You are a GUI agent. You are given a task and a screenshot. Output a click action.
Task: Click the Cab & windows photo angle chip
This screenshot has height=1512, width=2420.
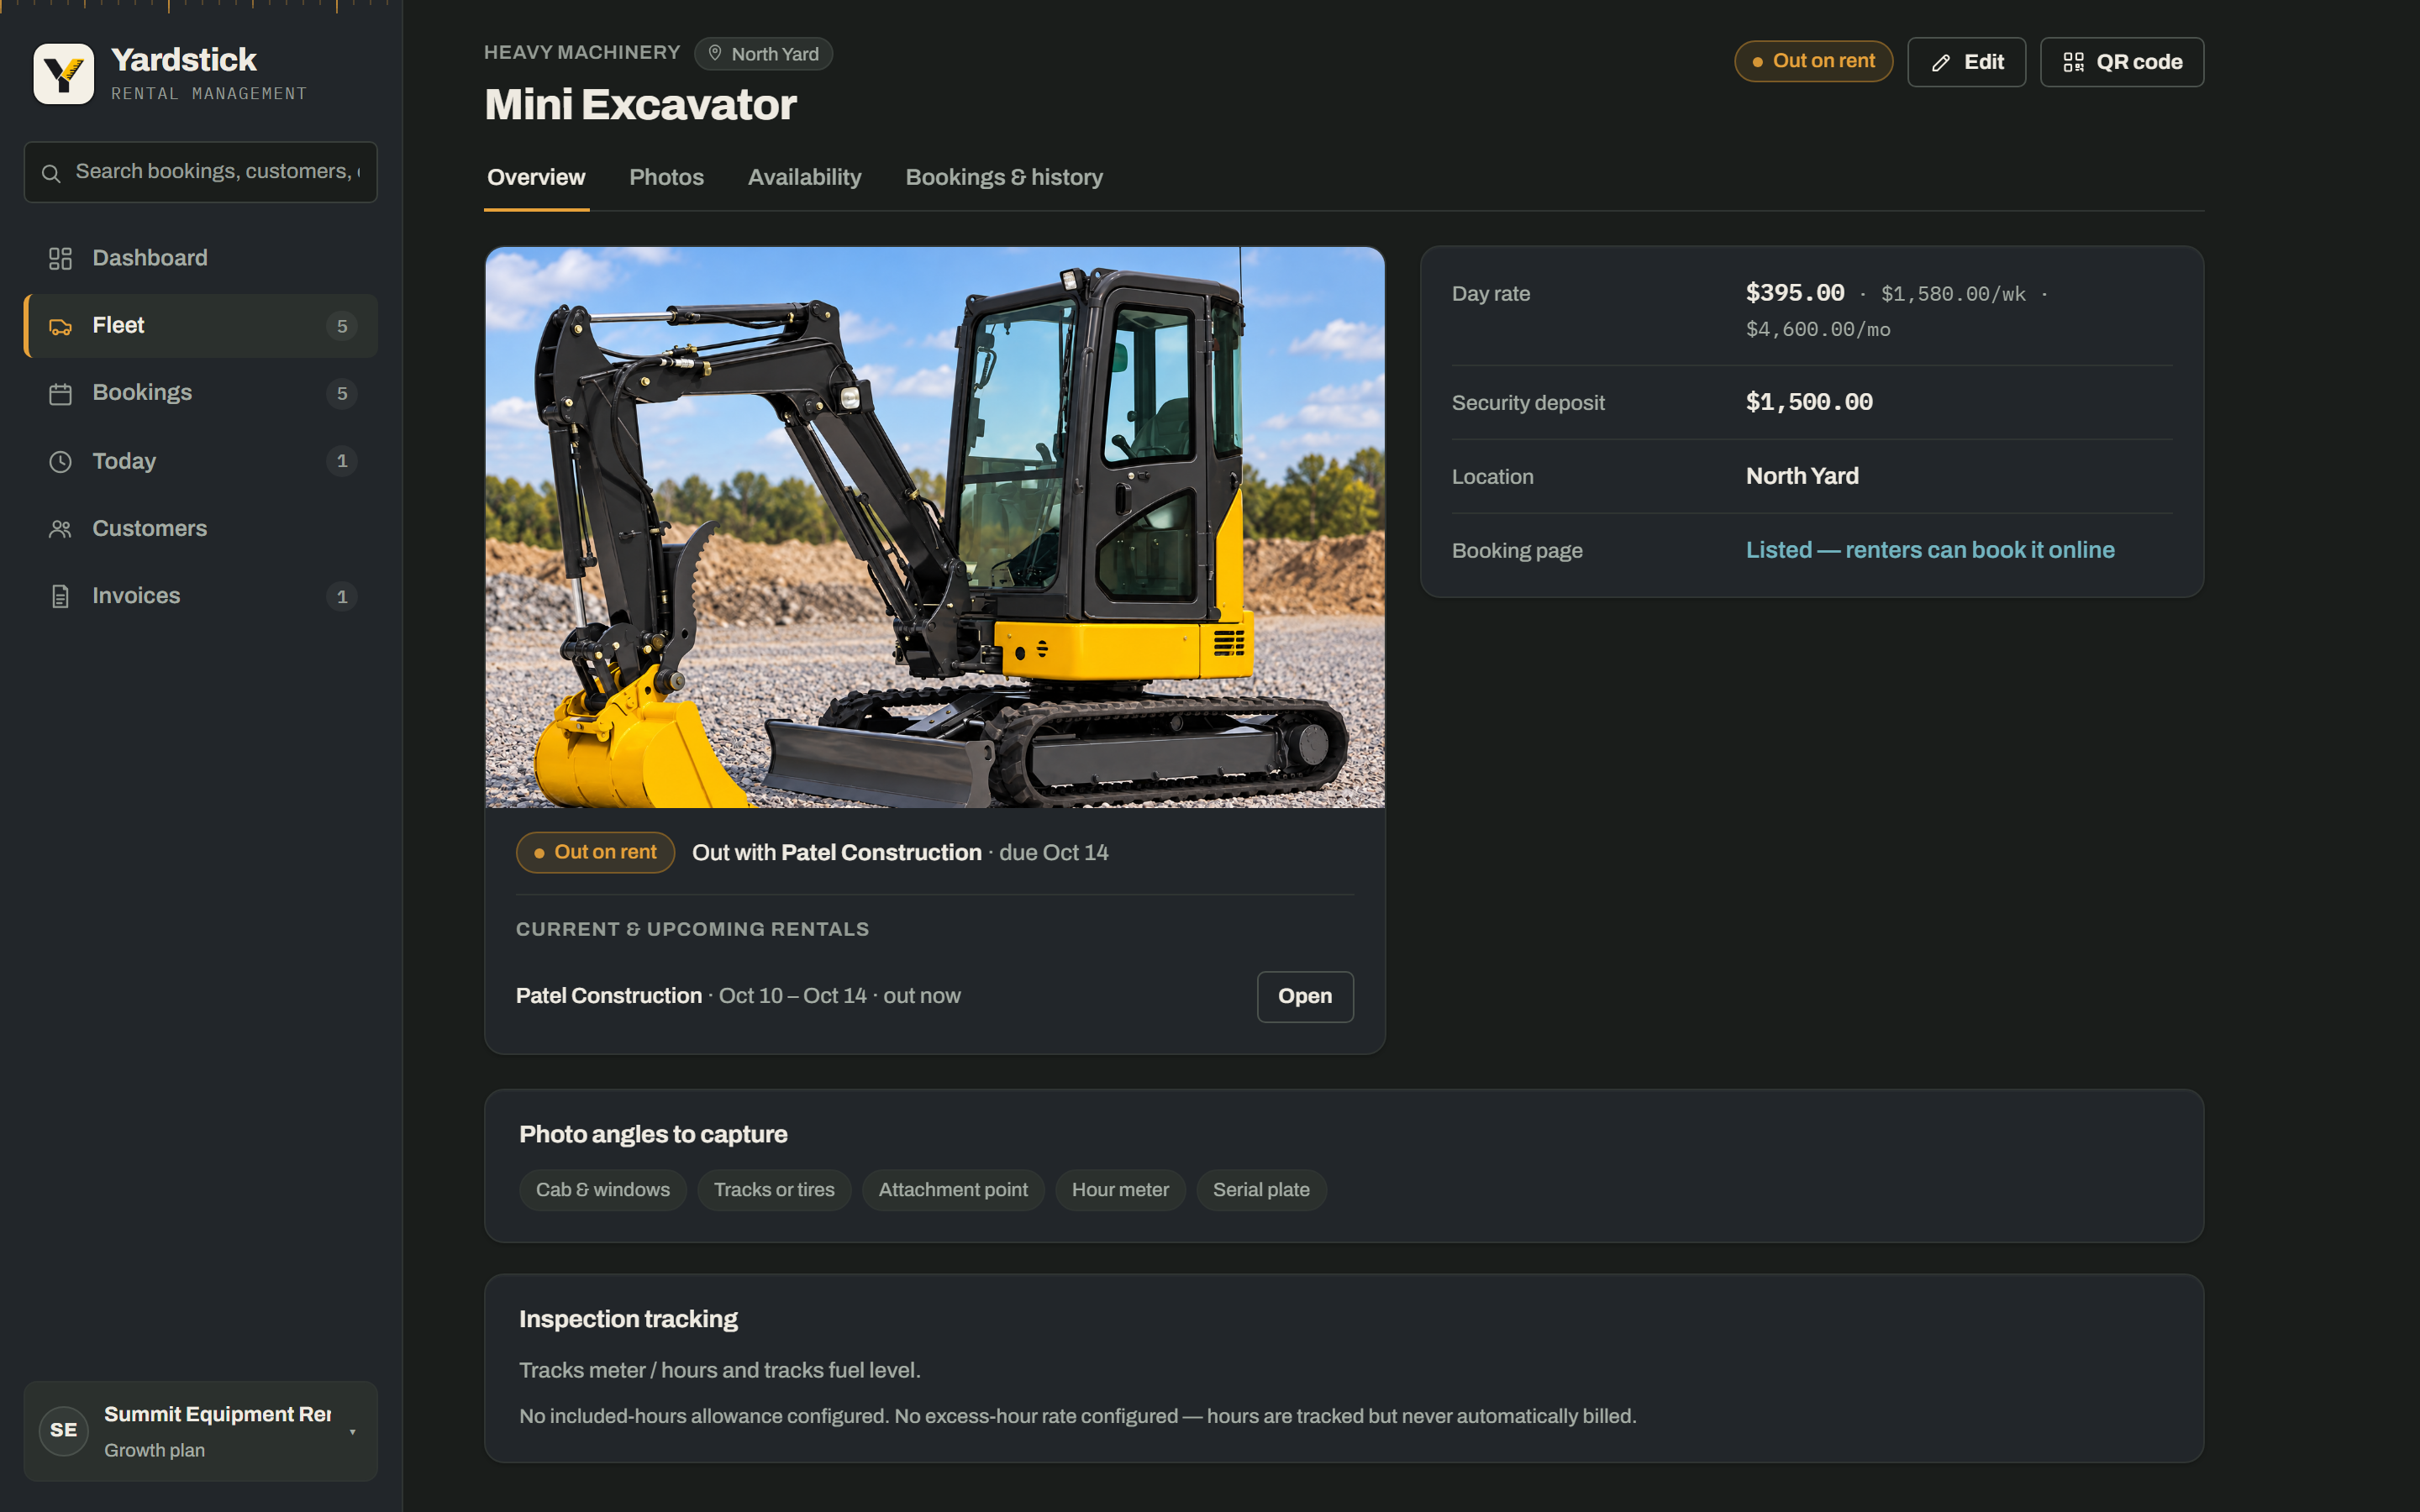pos(603,1190)
